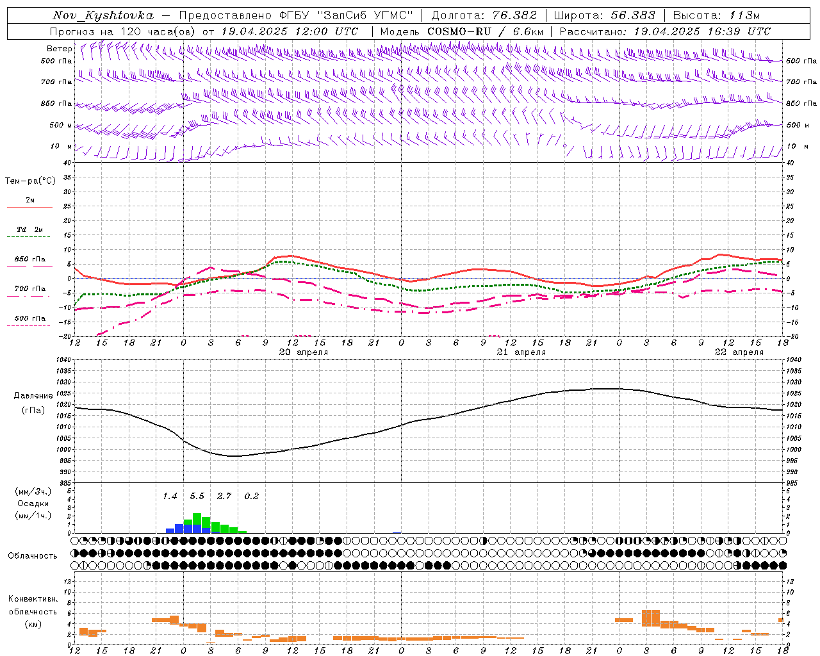Click the Давление pressure panel label
This screenshot has width=820, height=656.
click(33, 396)
